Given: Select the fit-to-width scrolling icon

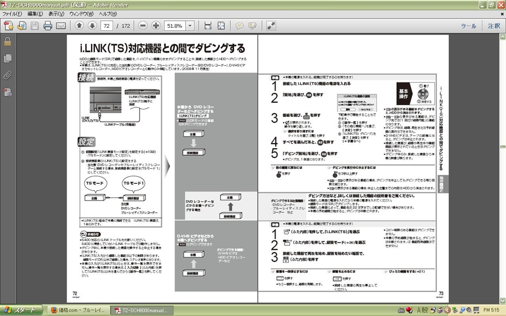Looking at the screenshot, I should pos(208,26).
